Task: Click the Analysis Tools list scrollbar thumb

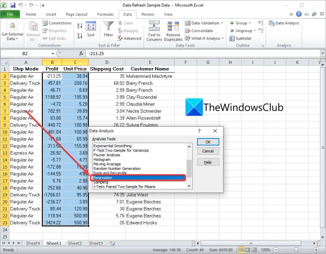Action: coord(189,169)
